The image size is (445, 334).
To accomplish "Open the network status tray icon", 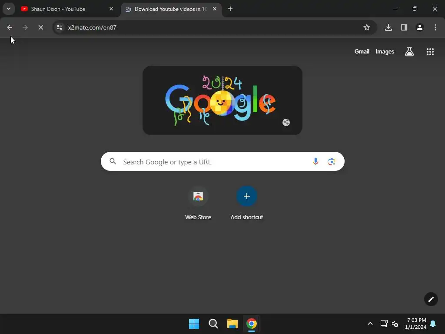I will 384,324.
